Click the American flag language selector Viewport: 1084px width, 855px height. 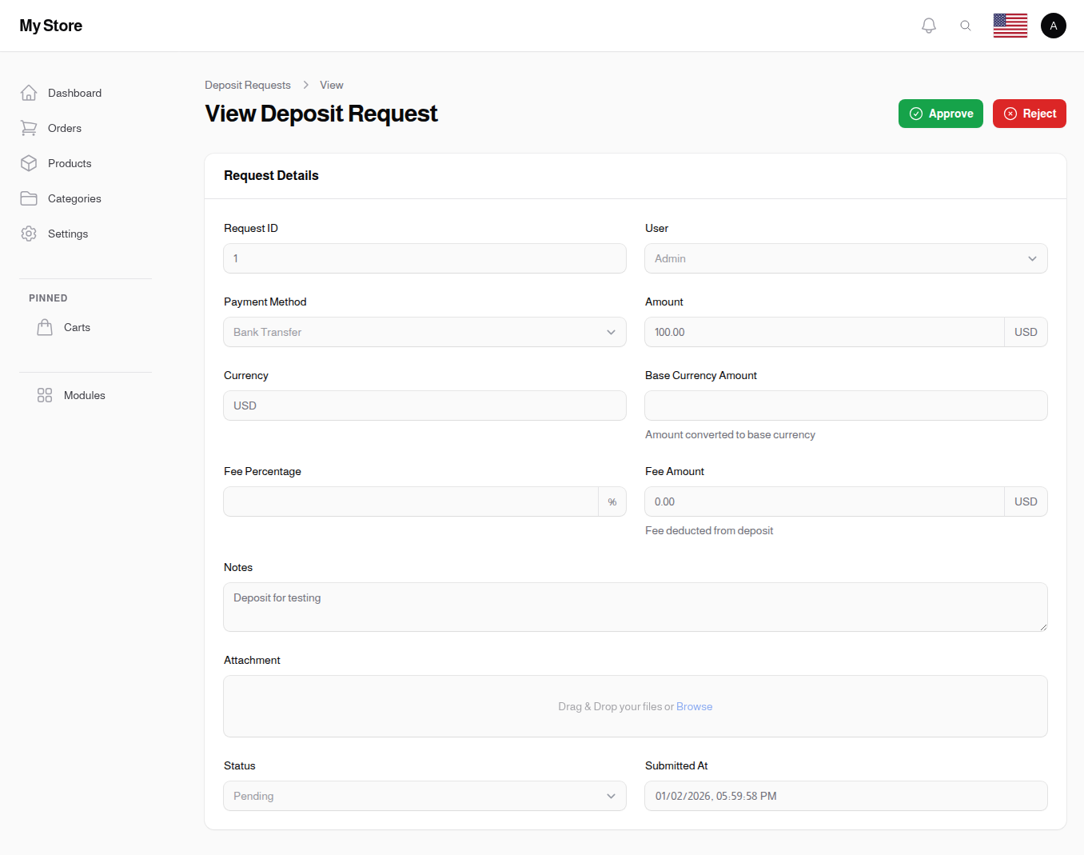1010,25
